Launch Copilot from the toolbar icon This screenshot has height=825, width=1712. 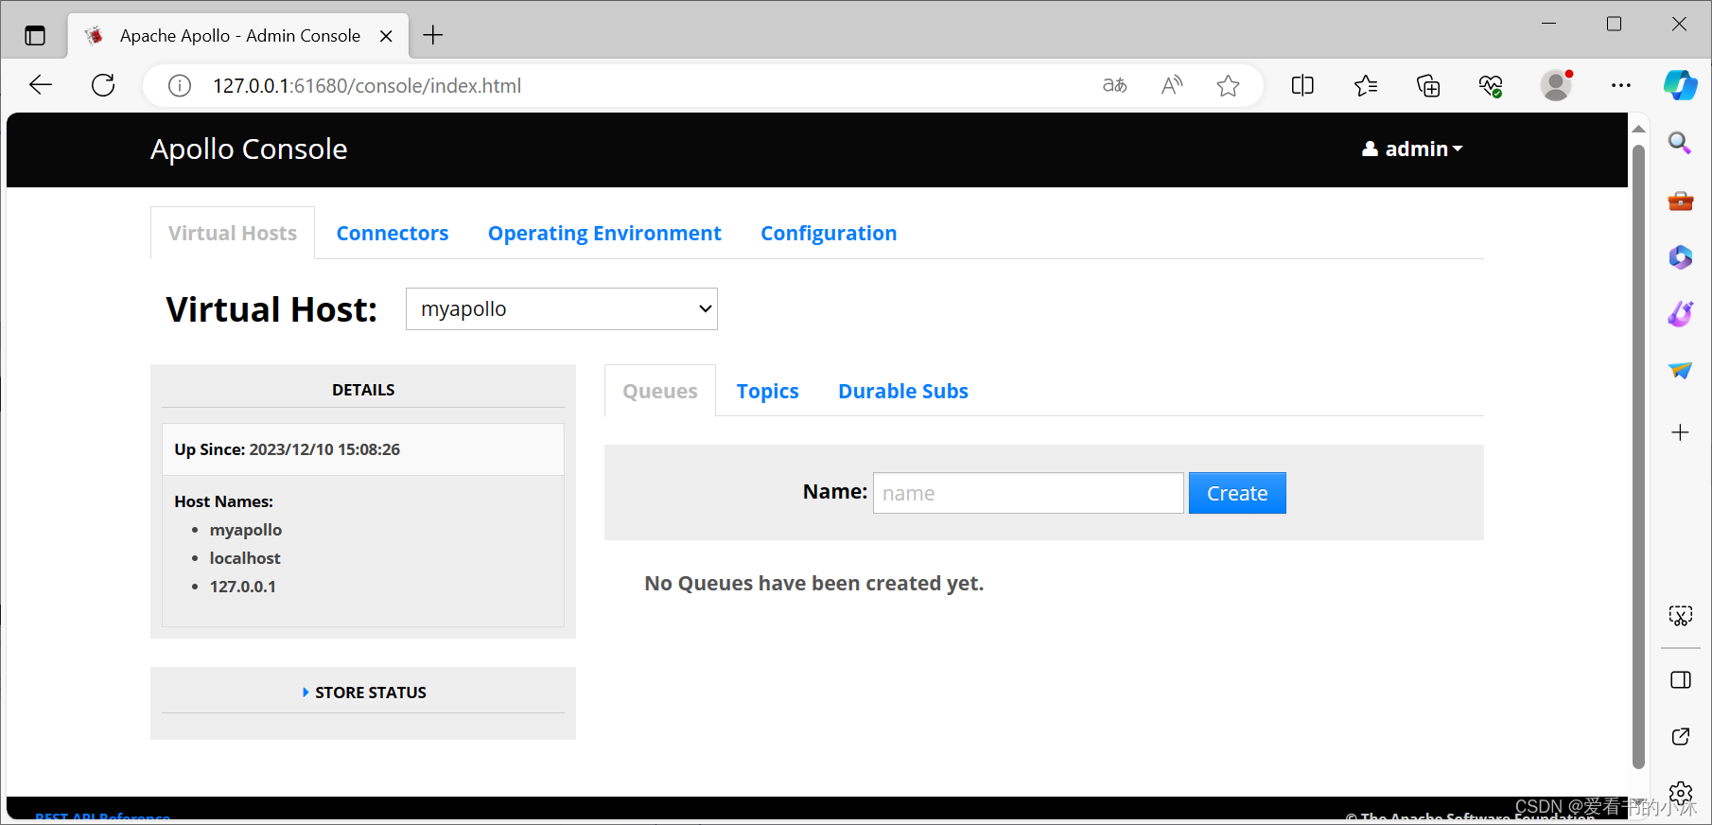[x=1681, y=85]
